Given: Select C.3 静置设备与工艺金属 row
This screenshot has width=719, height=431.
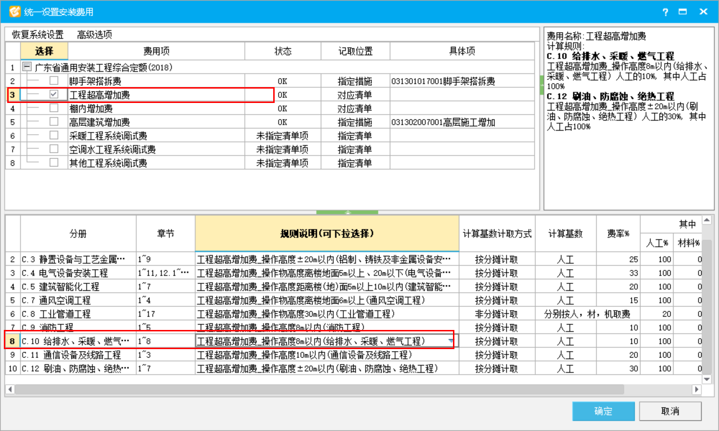Looking at the screenshot, I should (73, 259).
